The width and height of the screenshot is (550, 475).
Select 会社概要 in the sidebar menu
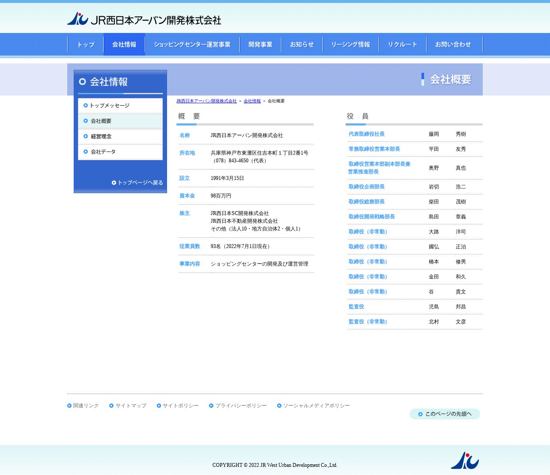point(120,121)
